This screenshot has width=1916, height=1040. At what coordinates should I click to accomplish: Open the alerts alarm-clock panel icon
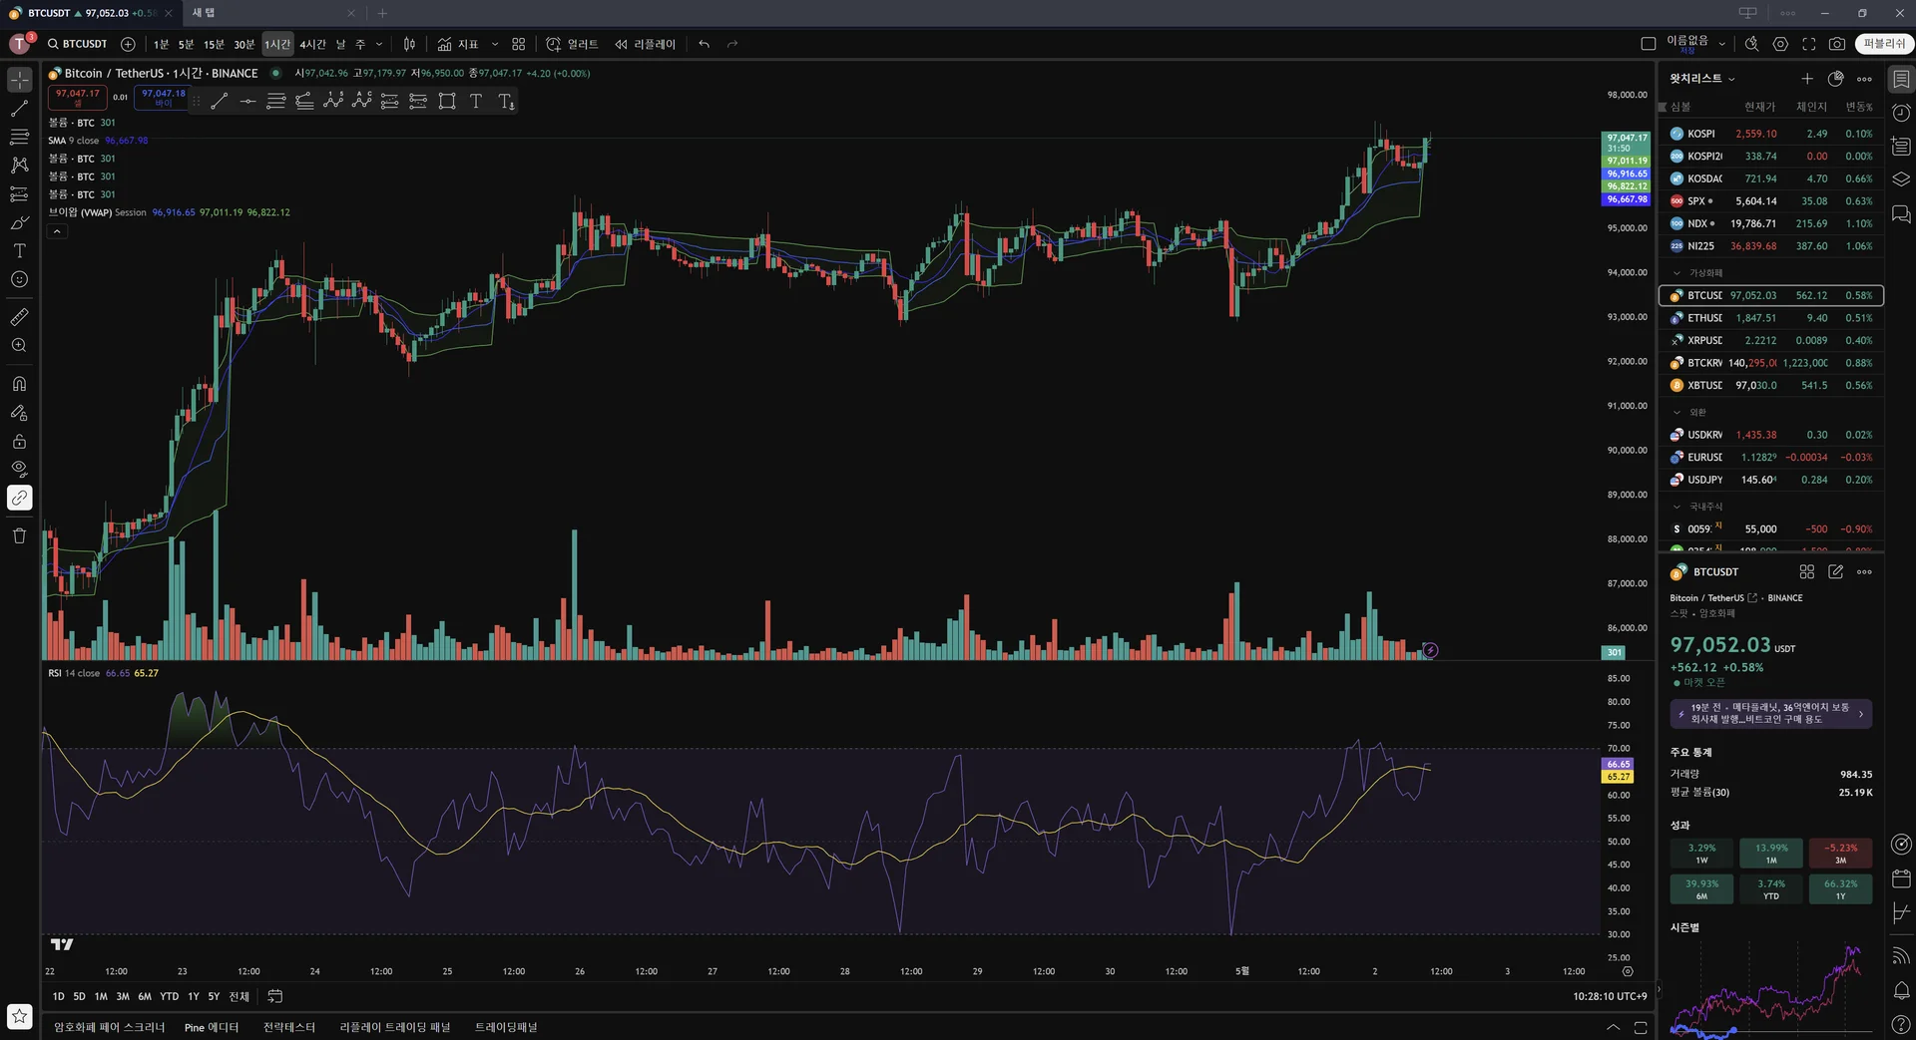click(x=1901, y=113)
